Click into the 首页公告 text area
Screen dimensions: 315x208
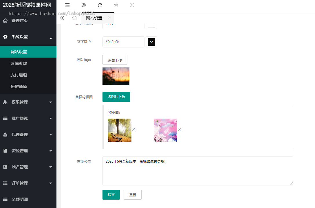click(x=198, y=171)
